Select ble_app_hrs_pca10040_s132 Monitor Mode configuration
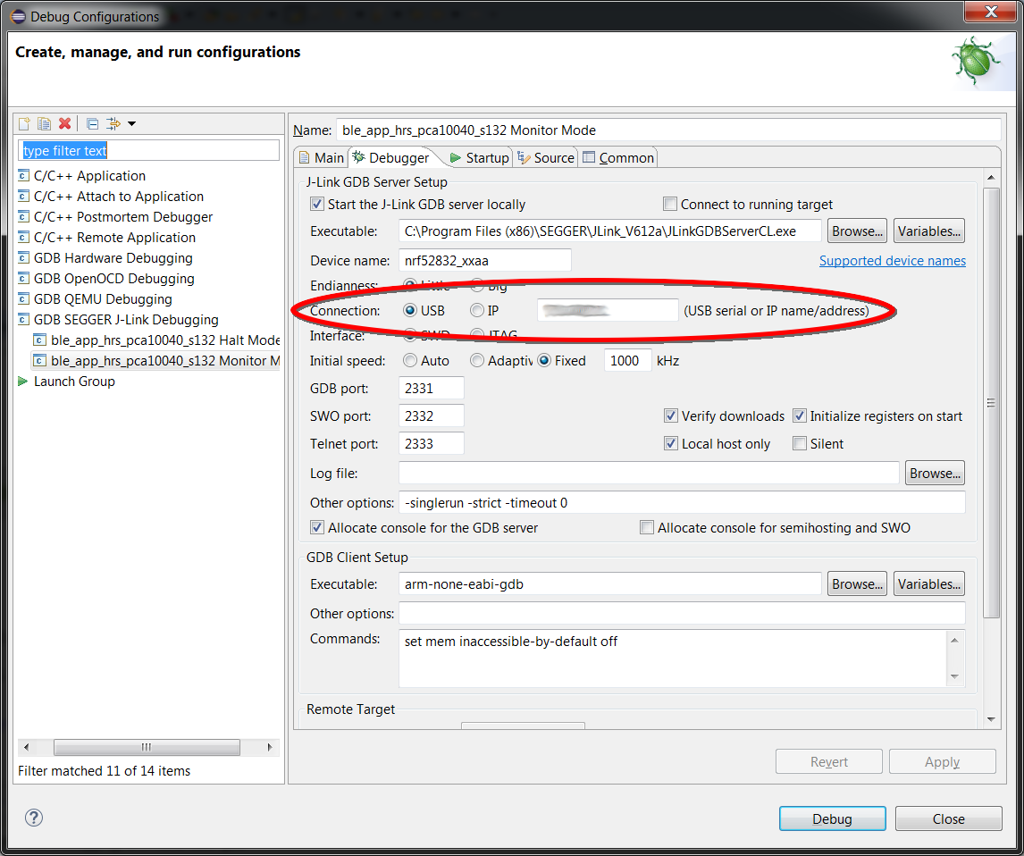The height and width of the screenshot is (856, 1024). (164, 360)
